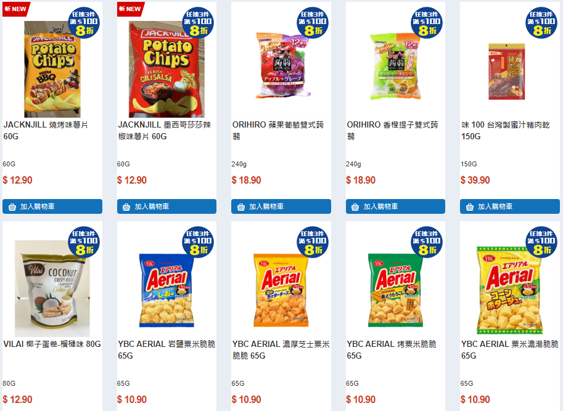Click the NEW badge on JACKNJILL BBQ chips
This screenshot has height=411, width=563.
(16, 9)
